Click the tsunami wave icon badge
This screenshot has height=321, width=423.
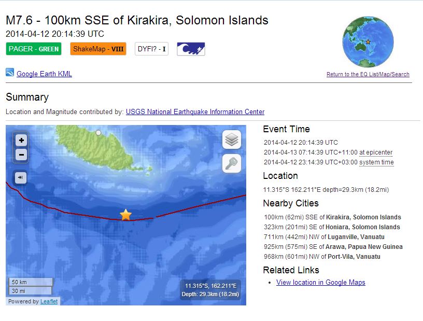(191, 49)
